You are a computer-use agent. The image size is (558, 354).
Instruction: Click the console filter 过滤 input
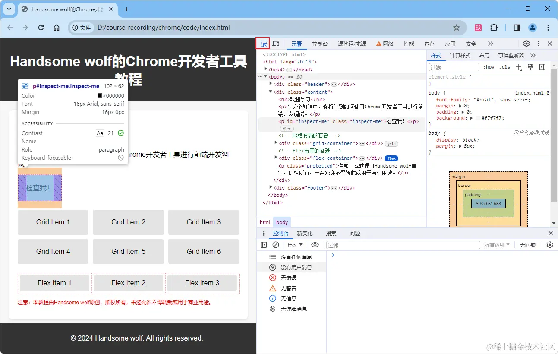point(403,245)
